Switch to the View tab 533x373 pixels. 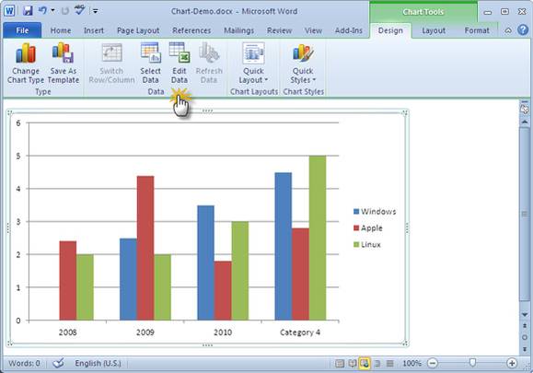click(313, 30)
